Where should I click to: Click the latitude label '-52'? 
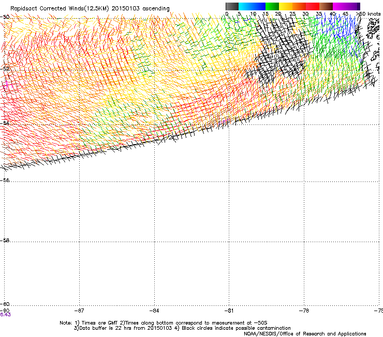tap(5, 68)
